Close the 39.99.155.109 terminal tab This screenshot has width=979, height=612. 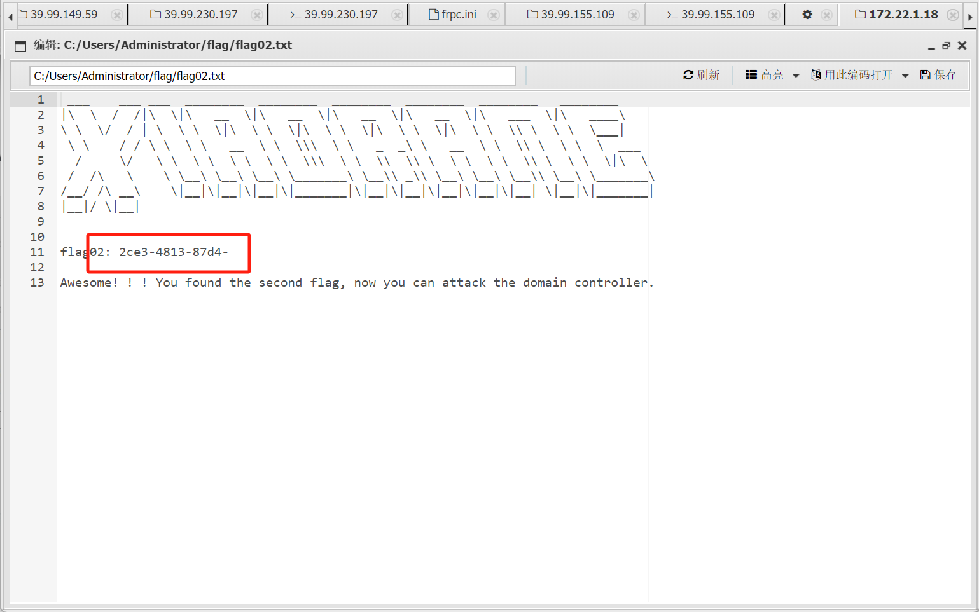click(774, 15)
